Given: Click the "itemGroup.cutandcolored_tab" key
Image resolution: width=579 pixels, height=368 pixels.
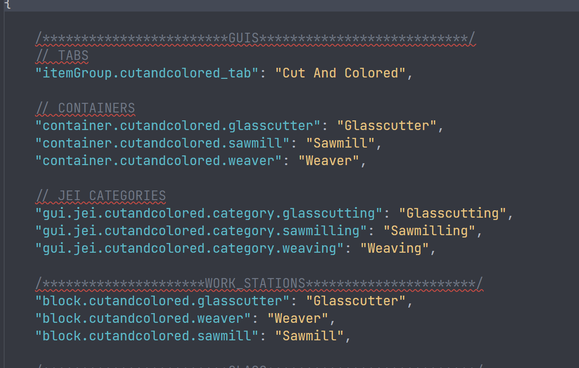Looking at the screenshot, I should point(146,73).
